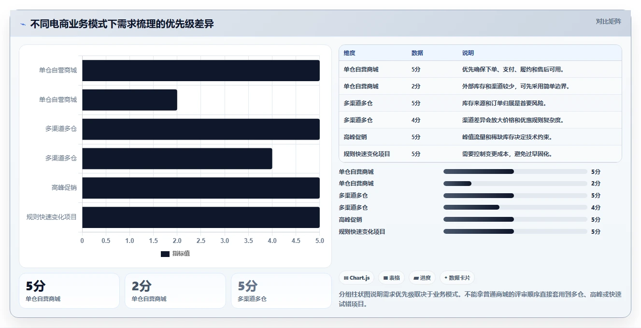
Task: Open the 5分 单仓自营商城 data card
Action: pos(69,291)
